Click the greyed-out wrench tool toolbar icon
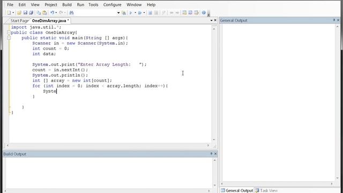Viewport: 343px width, 193px height. [x=163, y=13]
